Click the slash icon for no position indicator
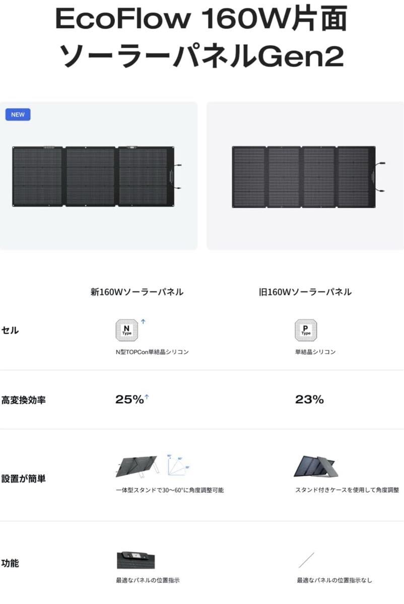The height and width of the screenshot is (604, 404). (x=306, y=560)
